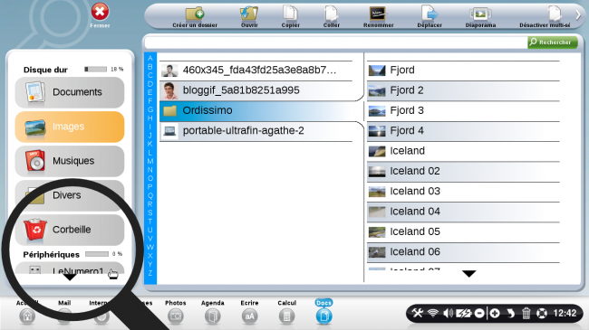Reveal more toolbar actions with right chevron

578,14
